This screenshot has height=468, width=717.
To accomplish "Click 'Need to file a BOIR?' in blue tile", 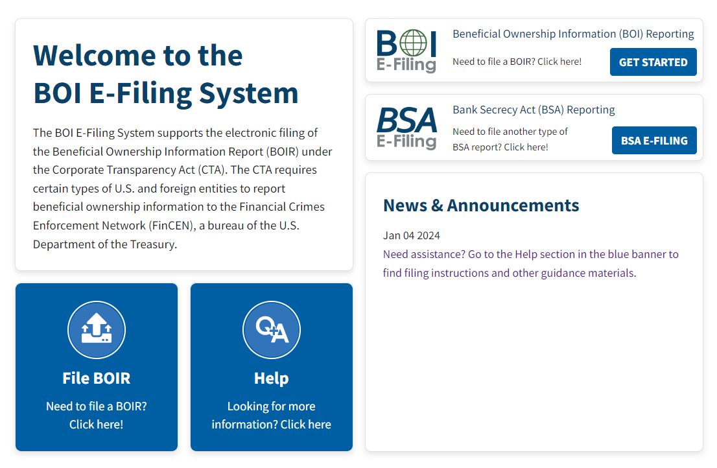I will [97, 415].
